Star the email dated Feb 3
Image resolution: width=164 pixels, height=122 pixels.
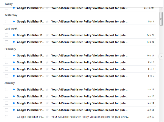pyautogui.click(x=47, y=69)
